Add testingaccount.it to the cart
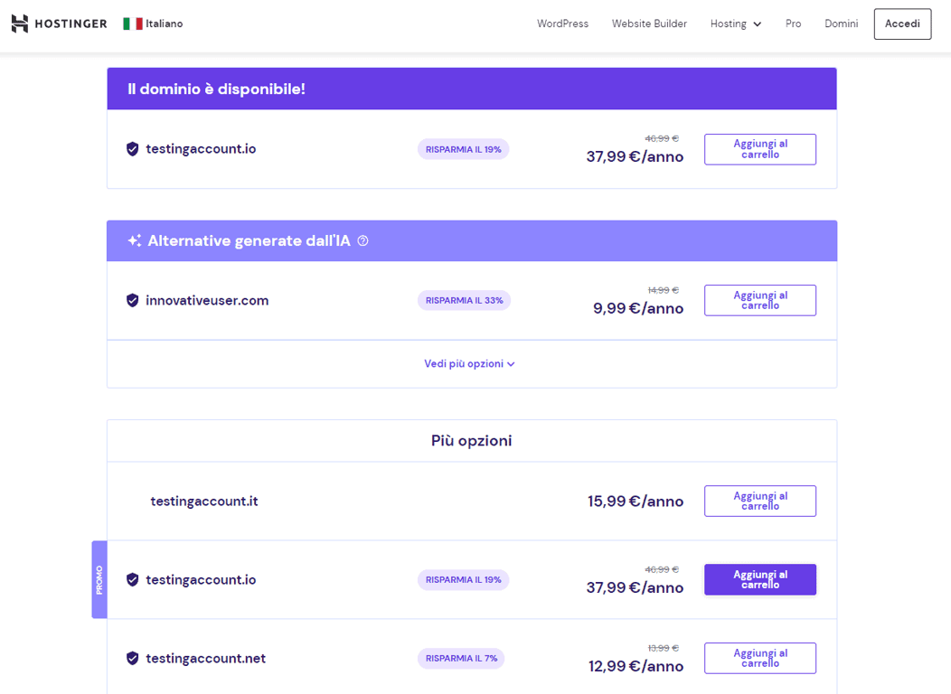Viewport: 951px width, 694px height. coord(759,501)
